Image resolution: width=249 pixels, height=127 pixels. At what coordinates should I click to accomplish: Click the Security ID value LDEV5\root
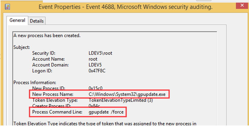(x=100, y=53)
